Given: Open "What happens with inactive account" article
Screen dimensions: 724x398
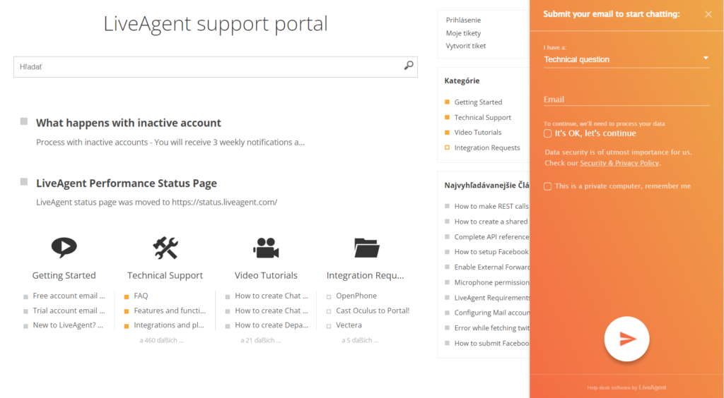Looking at the screenshot, I should pos(129,123).
